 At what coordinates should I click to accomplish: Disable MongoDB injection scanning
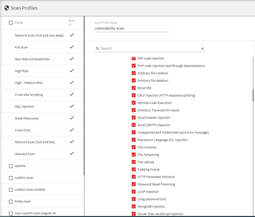(x=134, y=206)
